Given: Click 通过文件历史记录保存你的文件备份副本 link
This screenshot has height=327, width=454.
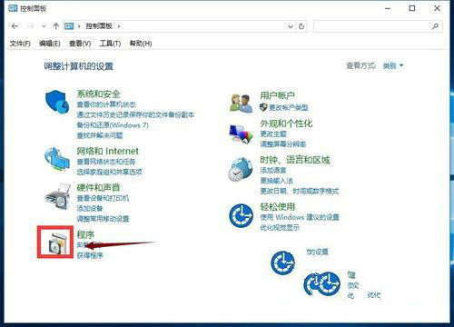Looking at the screenshot, I should click(x=135, y=115).
